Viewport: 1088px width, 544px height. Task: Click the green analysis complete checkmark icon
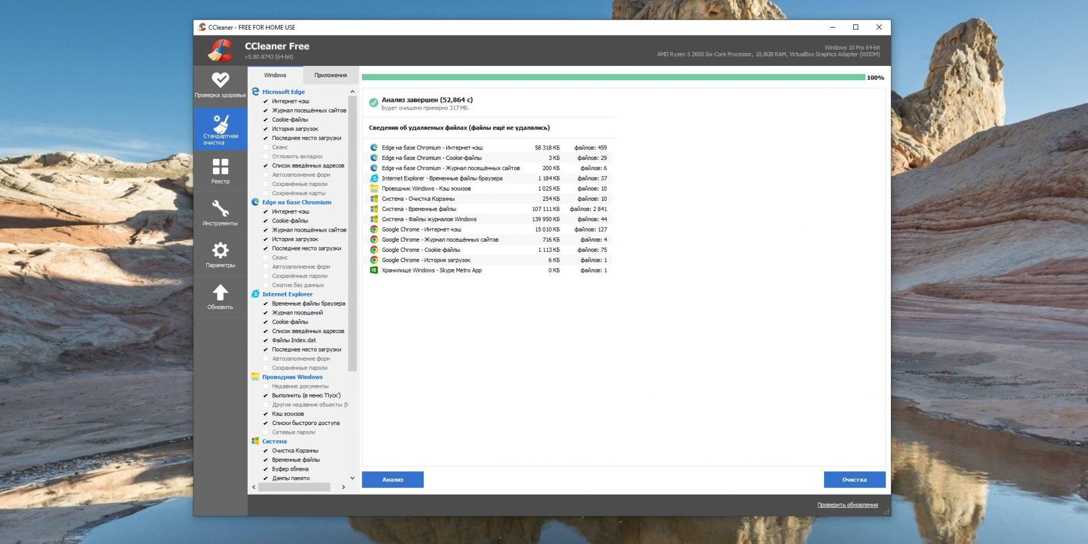(x=373, y=103)
